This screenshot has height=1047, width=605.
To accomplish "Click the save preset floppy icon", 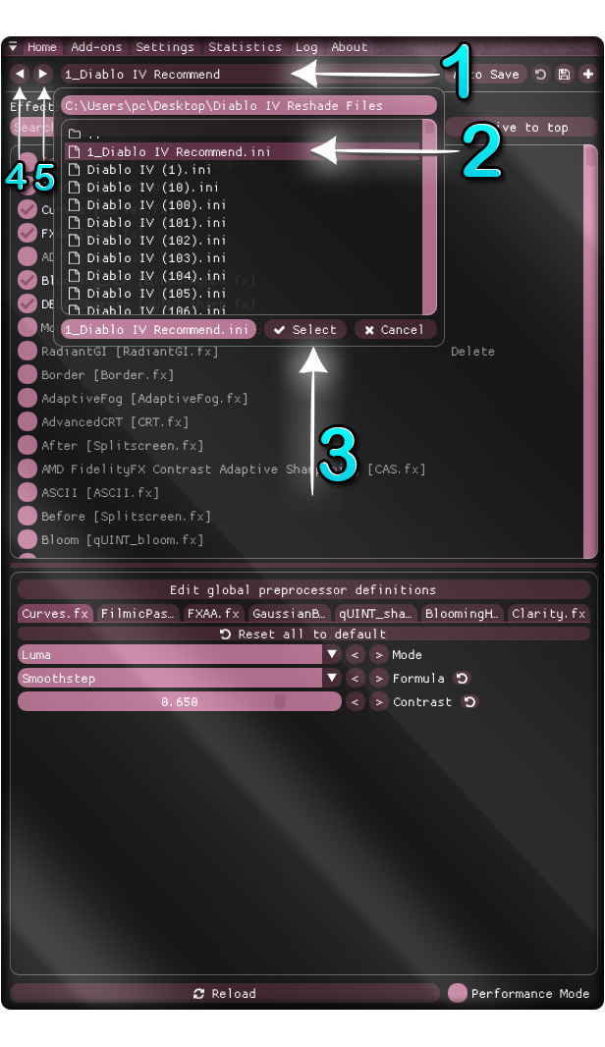I will (x=565, y=74).
